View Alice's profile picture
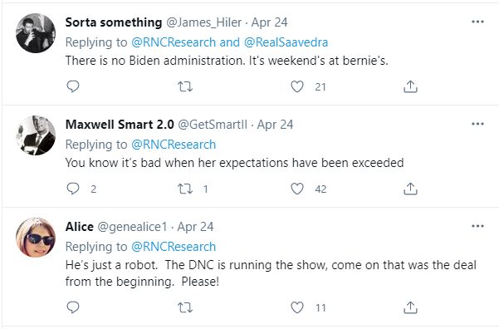Image resolution: width=499 pixels, height=329 pixels. [36, 238]
